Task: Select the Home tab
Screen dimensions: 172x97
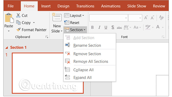Action: click(x=29, y=6)
